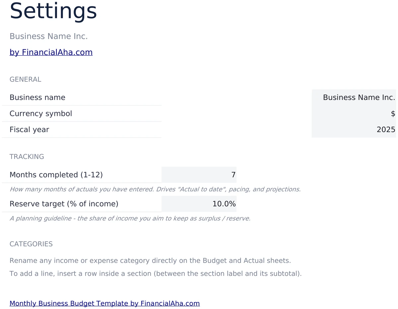Click the 'Fiscal year' label
Image resolution: width=398 pixels, height=309 pixels.
point(29,129)
